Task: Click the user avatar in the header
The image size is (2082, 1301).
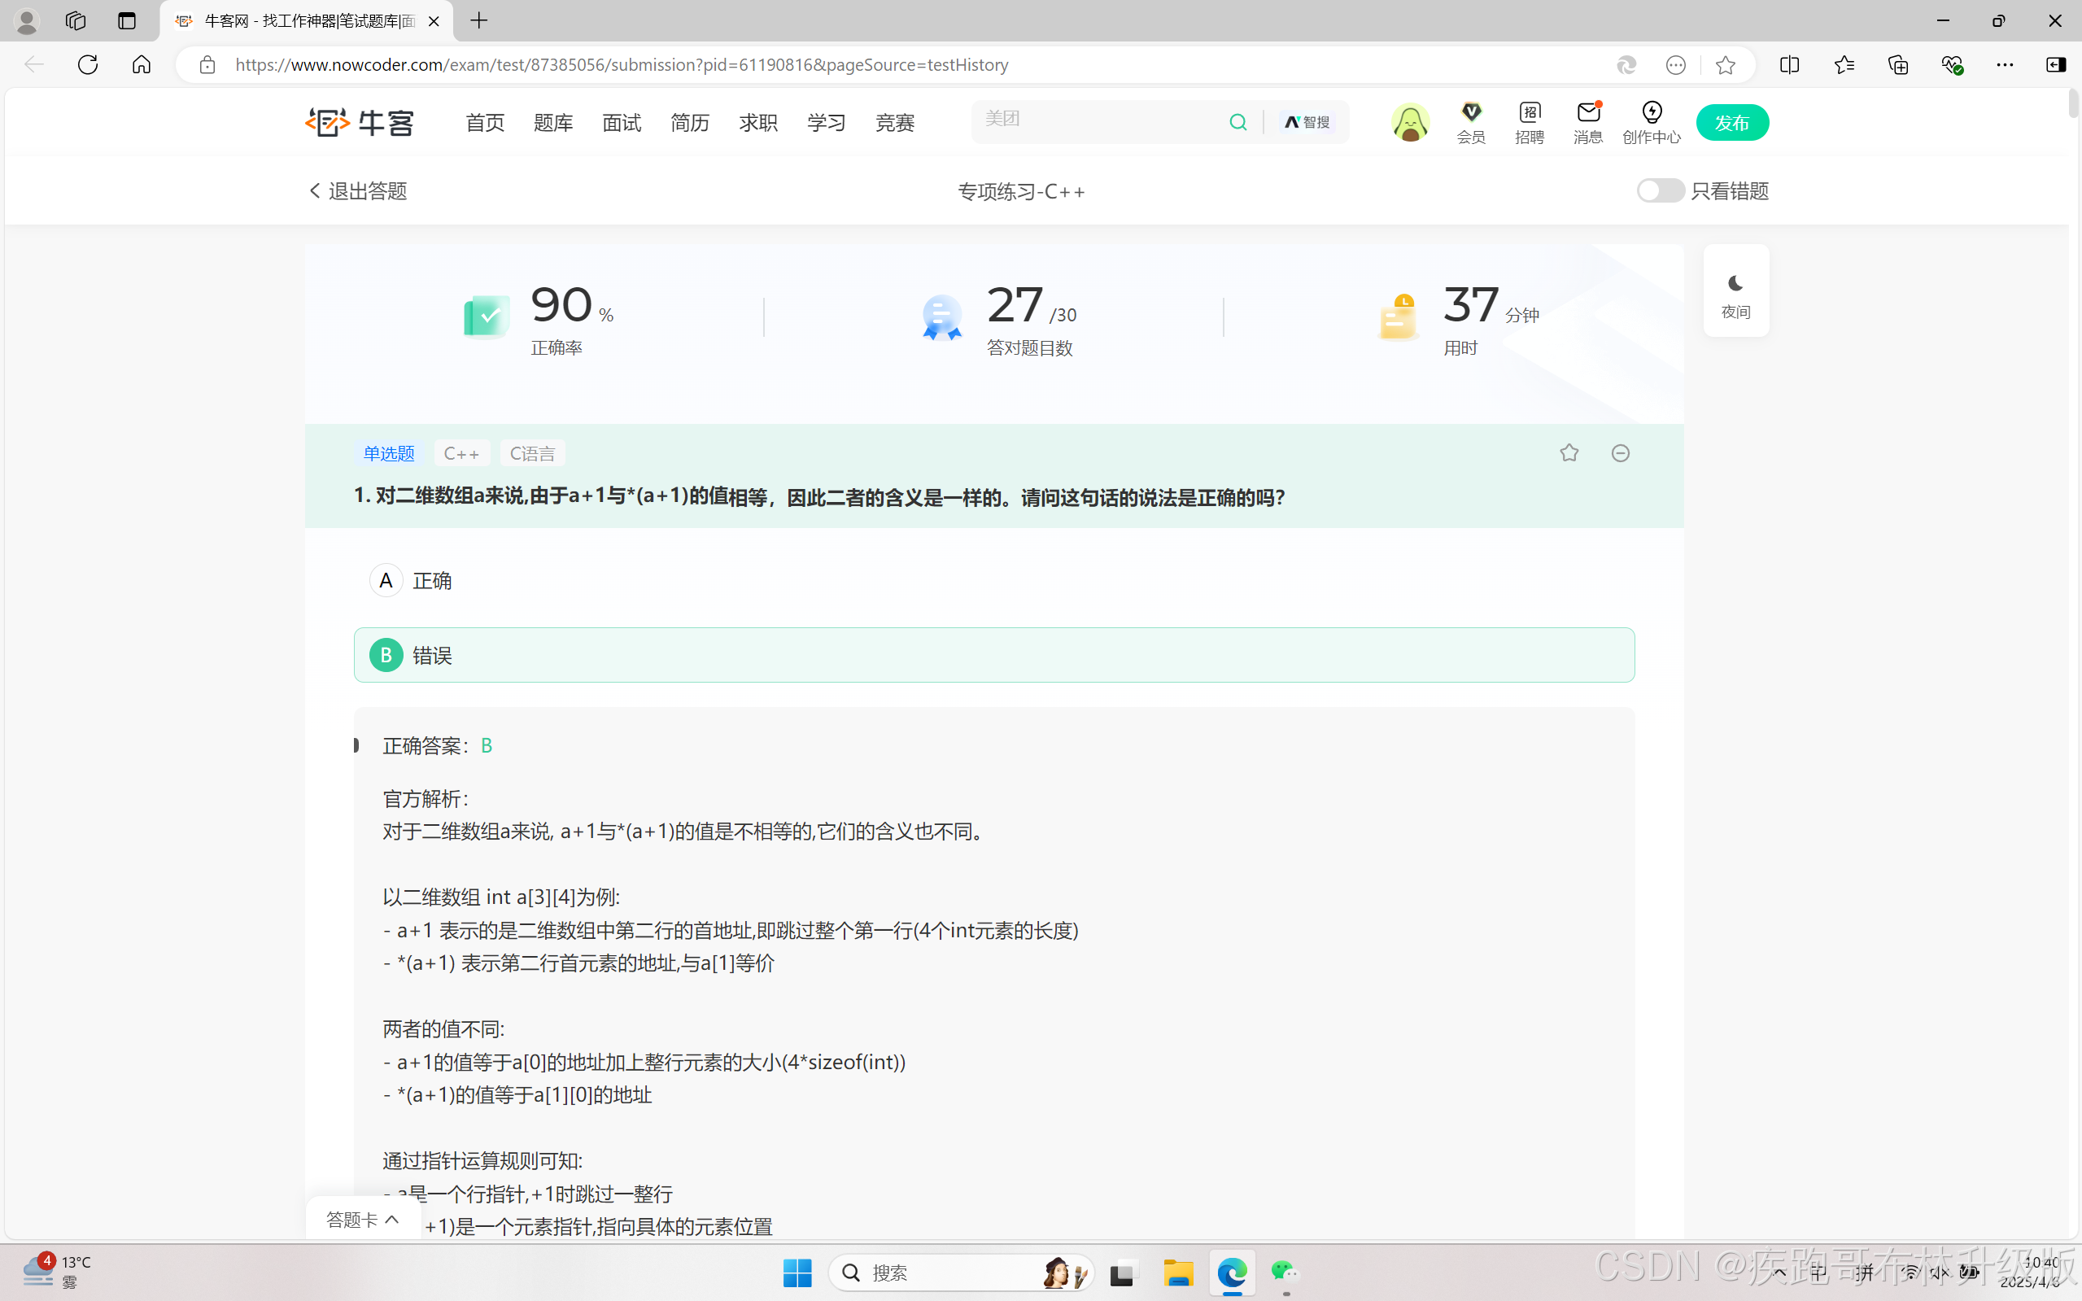Action: (1410, 122)
